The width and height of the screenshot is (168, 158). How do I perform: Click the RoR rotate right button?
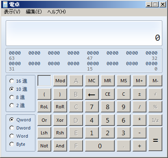click(x=60, y=107)
